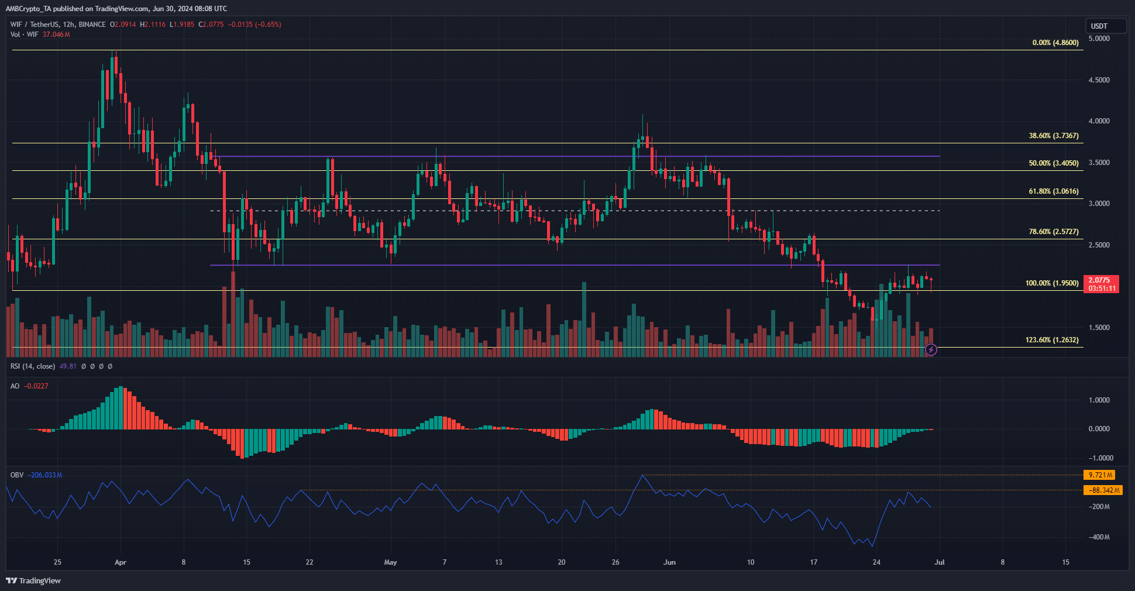The image size is (1135, 591).
Task: Click the 2.5000 price axis value
Action: [1099, 245]
